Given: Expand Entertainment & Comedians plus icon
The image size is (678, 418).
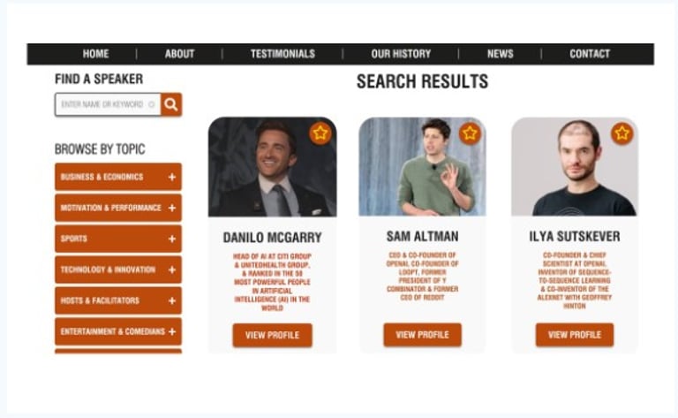Looking at the screenshot, I should pos(172,332).
